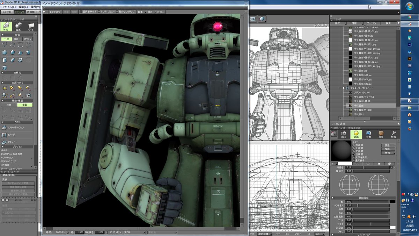This screenshot has height=236, width=419.
Task: Select the 編集 (Edit) toolbox mode icon
Action: [x=19, y=27]
